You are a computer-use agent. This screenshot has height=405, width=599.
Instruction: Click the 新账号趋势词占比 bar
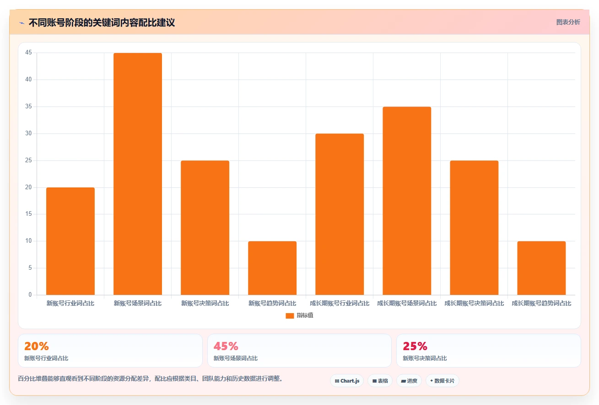click(272, 268)
